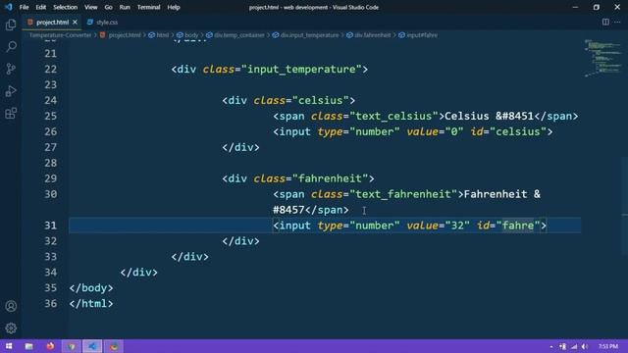628x353 pixels.
Task: Click line number 36 in gutter
Action: pos(51,304)
